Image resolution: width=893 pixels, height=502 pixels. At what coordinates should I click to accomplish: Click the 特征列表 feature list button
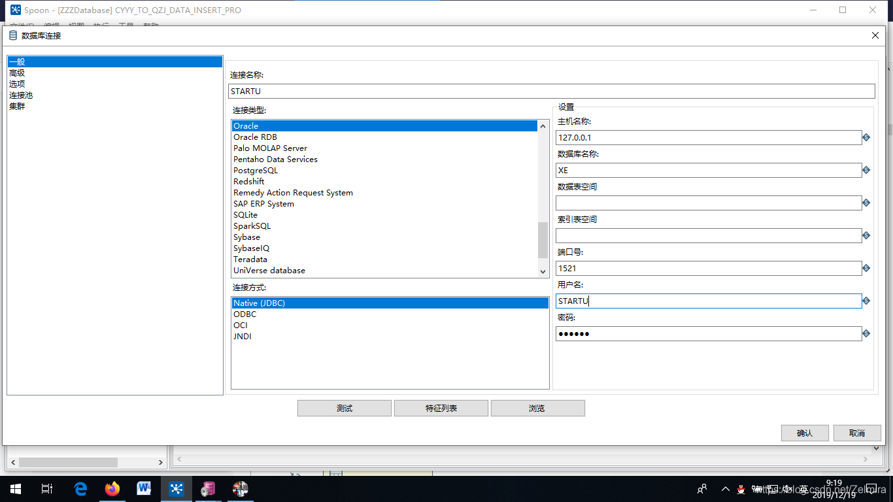click(441, 408)
